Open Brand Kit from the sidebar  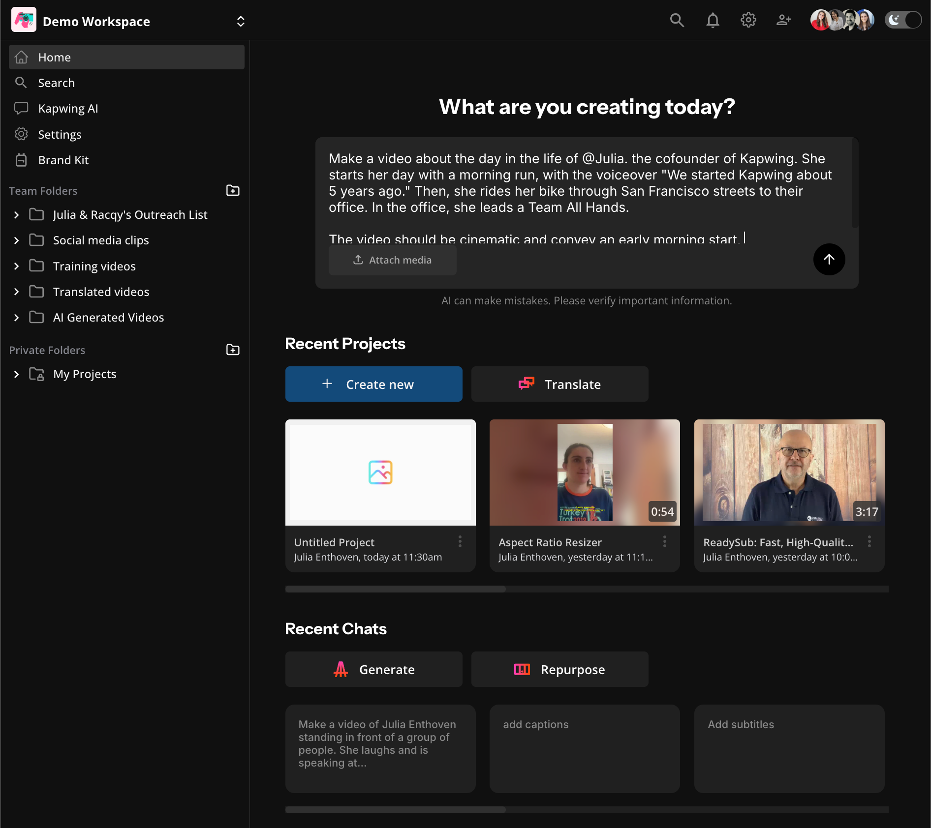tap(63, 160)
